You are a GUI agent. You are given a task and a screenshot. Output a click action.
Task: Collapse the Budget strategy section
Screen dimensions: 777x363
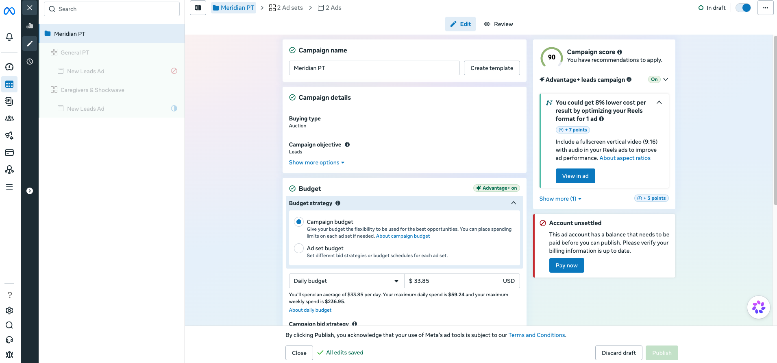pos(514,203)
